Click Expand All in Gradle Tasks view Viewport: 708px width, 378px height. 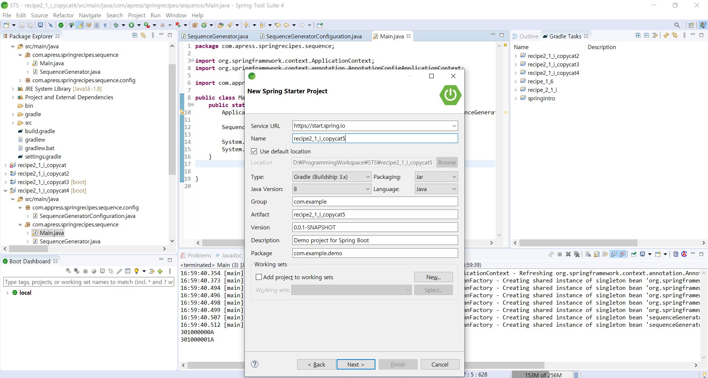click(x=638, y=35)
